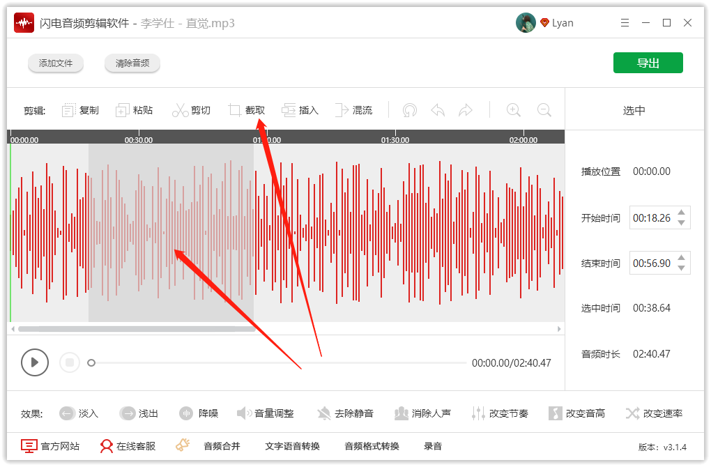The width and height of the screenshot is (711, 467).
Task: Apply the Fade Out (浅出) effect
Action: 139,413
